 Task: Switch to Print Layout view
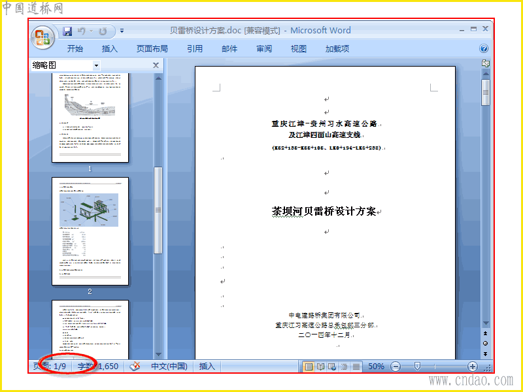click(309, 367)
